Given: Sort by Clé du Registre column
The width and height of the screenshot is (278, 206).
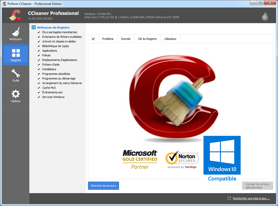Looking at the screenshot, I should 147,39.
